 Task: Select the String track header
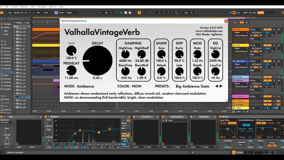241,77
